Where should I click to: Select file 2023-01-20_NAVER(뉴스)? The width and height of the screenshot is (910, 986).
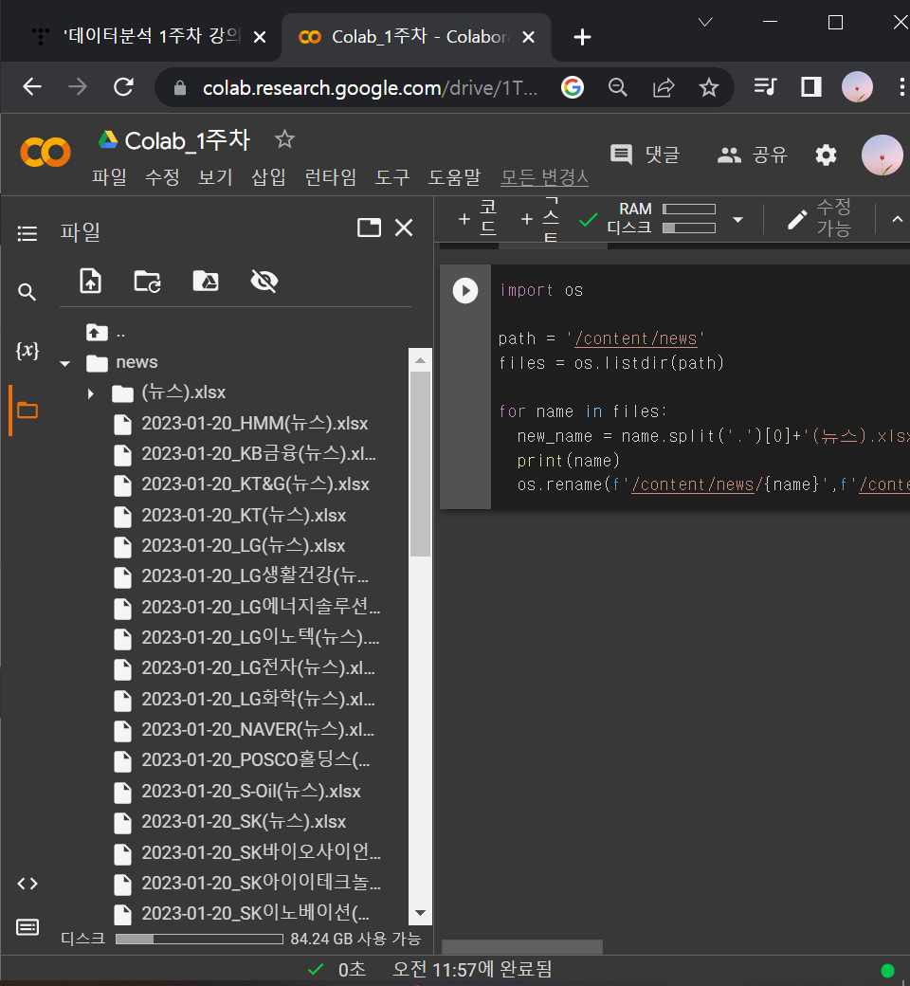(258, 729)
